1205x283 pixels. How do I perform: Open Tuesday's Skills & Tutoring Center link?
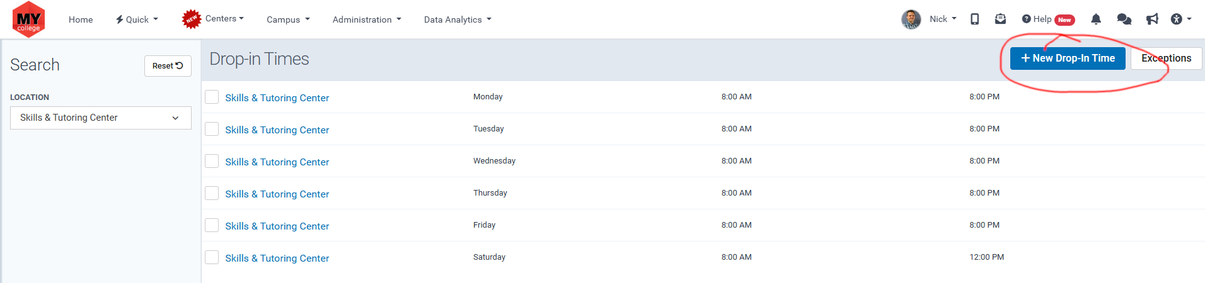coord(277,130)
